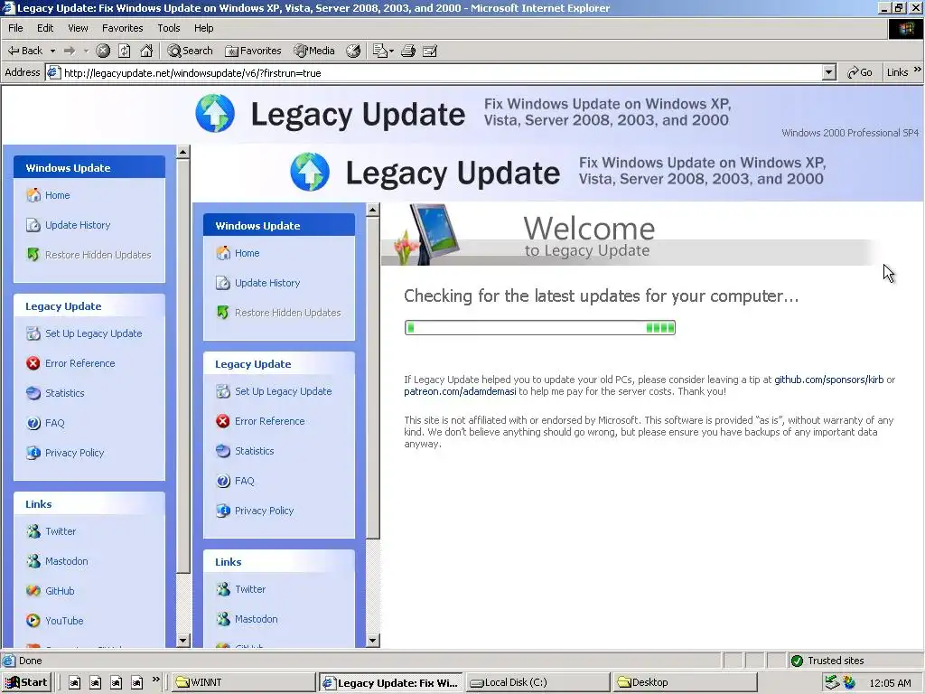Viewport: 925px width, 694px height.
Task: Open Error Reference link in inner sidebar
Action: point(269,421)
